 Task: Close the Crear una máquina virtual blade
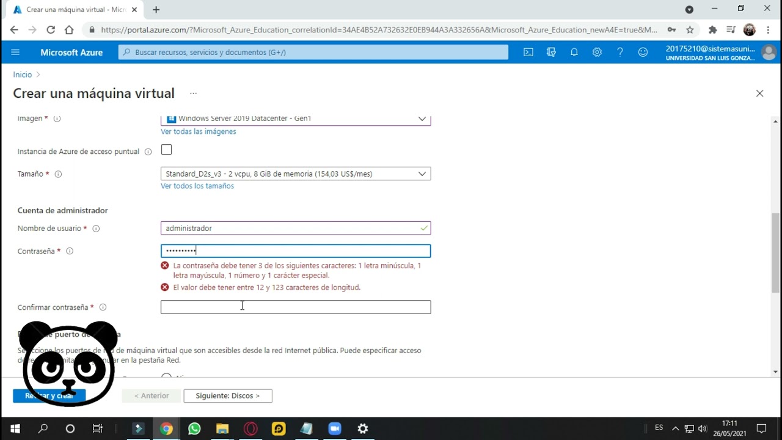tap(759, 94)
